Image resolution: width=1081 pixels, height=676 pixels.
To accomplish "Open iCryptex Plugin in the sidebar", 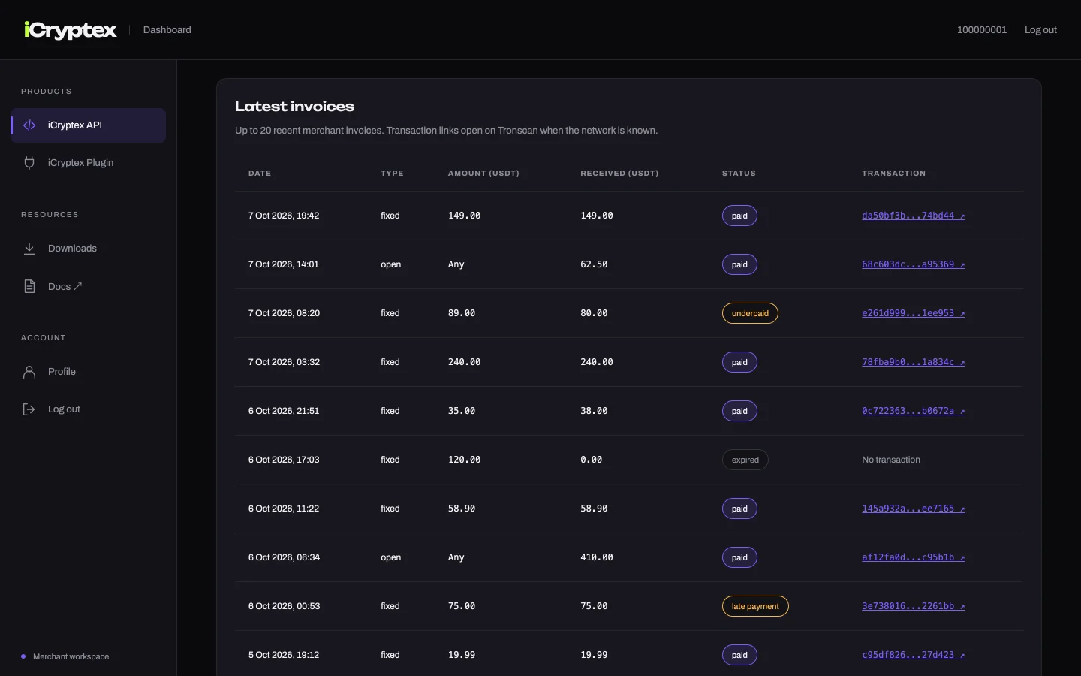I will [89, 163].
